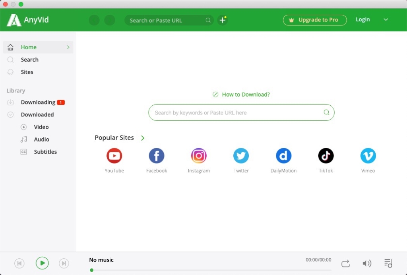Click the search icon in the main search box
Screen dimensions: 407x275
[326, 112]
